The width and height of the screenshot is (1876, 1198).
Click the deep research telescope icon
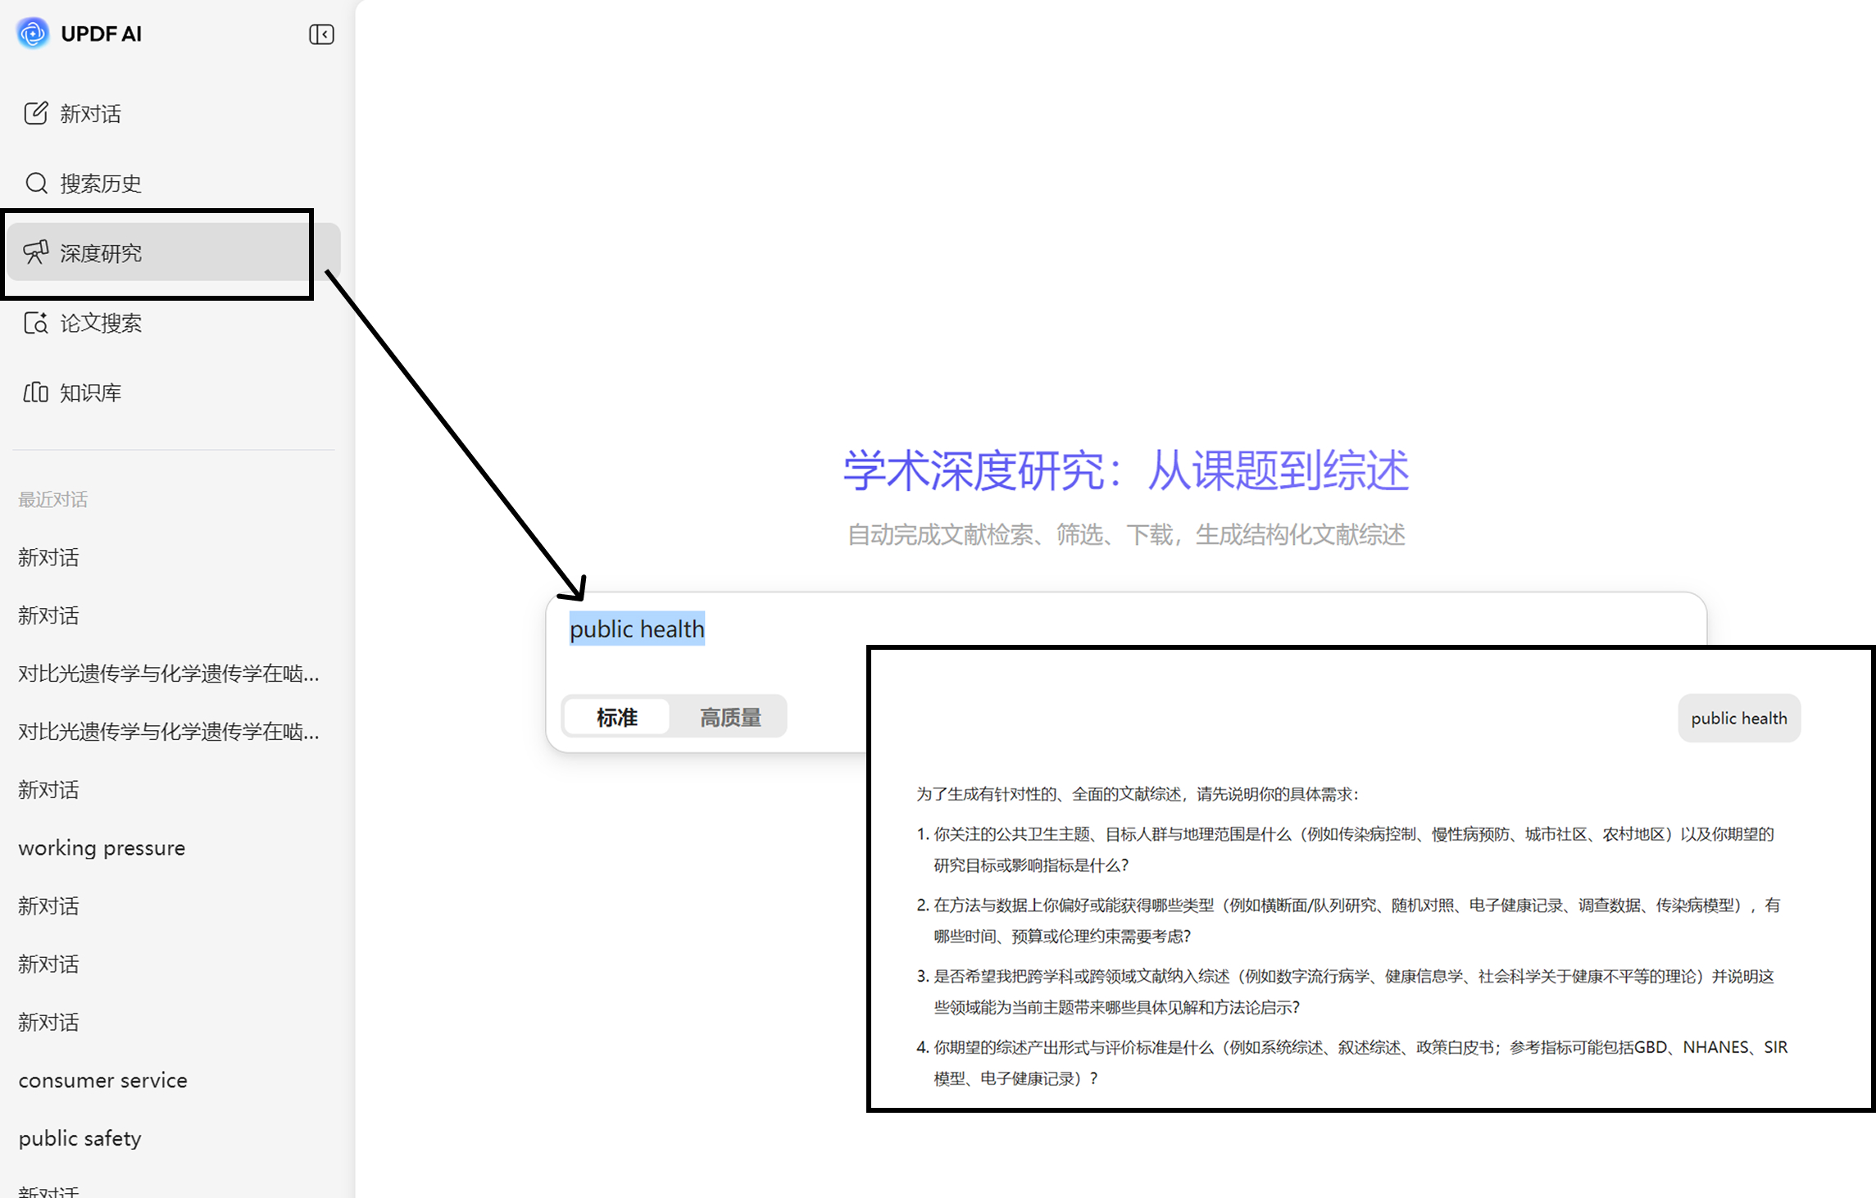pyautogui.click(x=36, y=252)
